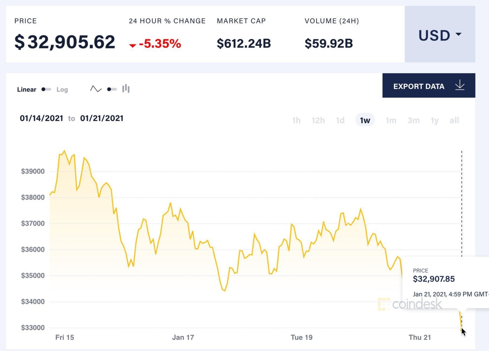489x351 pixels.
Task: Click the Thu 21 axis label
Action: click(420, 337)
